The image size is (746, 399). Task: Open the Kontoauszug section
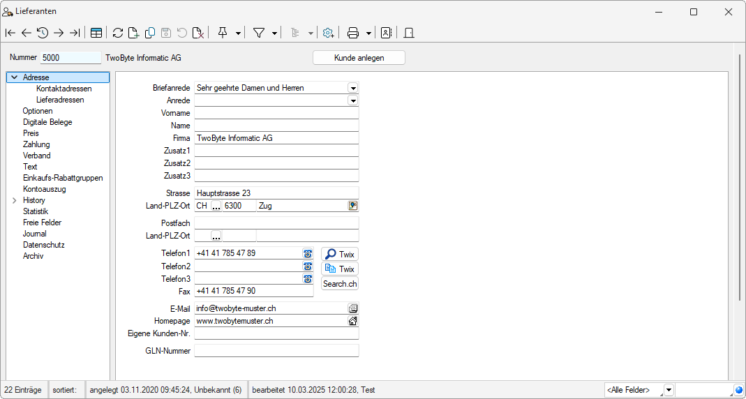pos(44,189)
